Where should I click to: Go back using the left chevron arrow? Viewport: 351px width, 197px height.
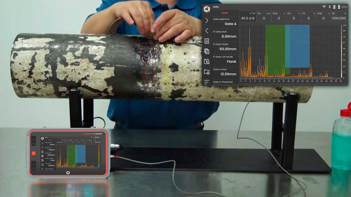(x=206, y=31)
